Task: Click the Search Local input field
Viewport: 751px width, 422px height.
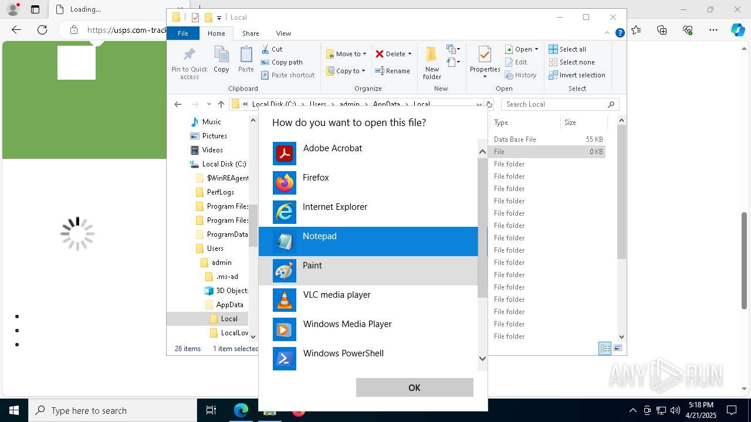Action: 560,104
